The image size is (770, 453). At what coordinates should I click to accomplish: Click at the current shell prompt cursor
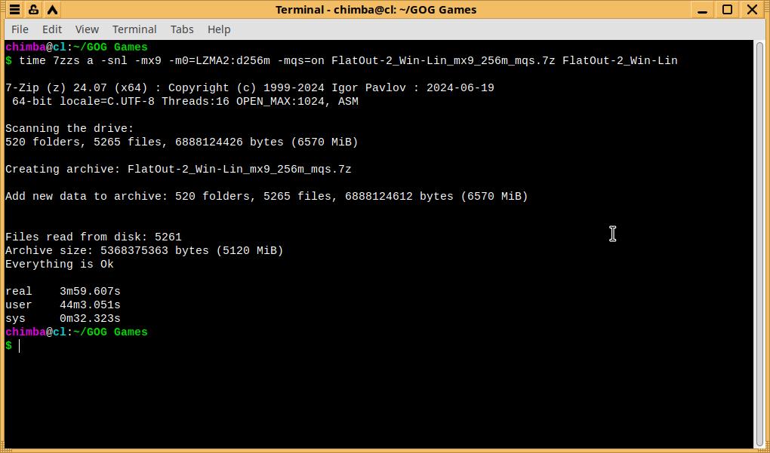[x=20, y=346]
